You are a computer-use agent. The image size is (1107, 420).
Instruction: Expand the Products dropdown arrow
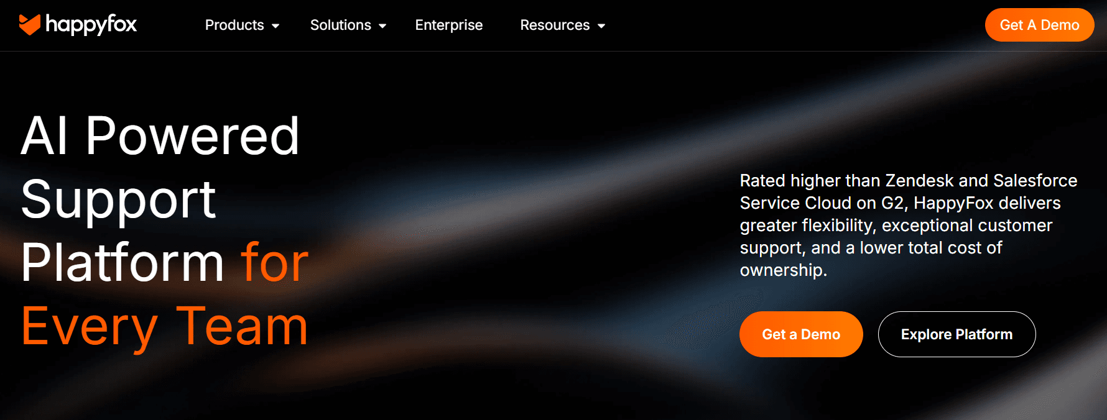point(276,25)
